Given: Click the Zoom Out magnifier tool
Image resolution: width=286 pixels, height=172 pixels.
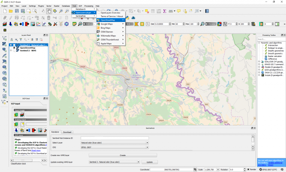Looking at the screenshot, I should (x=67, y=11).
